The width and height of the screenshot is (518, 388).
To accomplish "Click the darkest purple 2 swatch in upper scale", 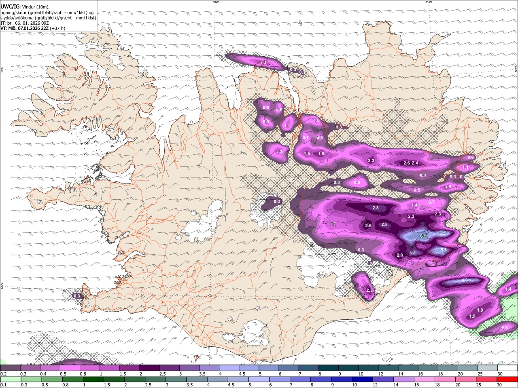I will tap(149, 368).
